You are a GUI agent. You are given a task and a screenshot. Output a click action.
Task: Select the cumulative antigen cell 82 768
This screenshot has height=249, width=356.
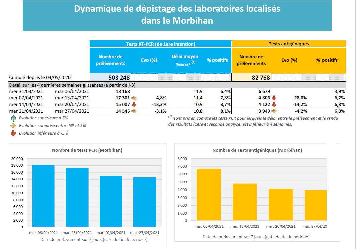[x=251, y=78]
